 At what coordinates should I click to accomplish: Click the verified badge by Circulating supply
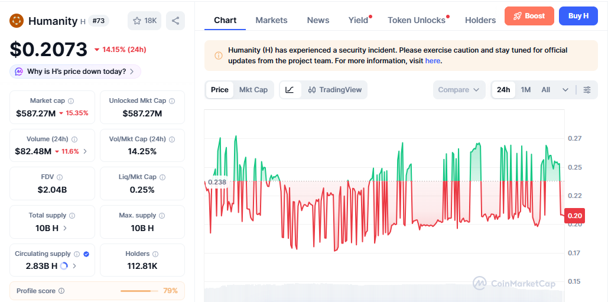click(86, 254)
